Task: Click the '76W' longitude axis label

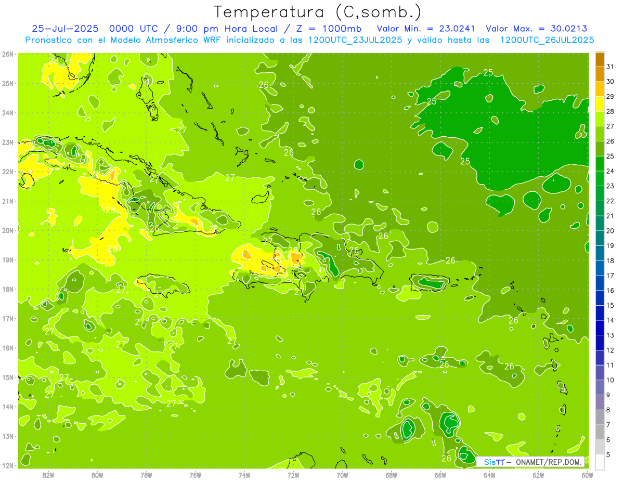Action: pyautogui.click(x=196, y=475)
